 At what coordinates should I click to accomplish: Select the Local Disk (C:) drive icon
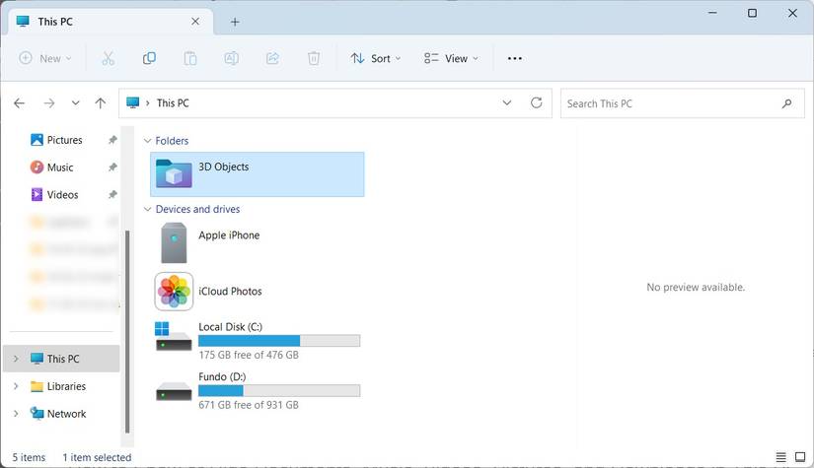coord(174,336)
